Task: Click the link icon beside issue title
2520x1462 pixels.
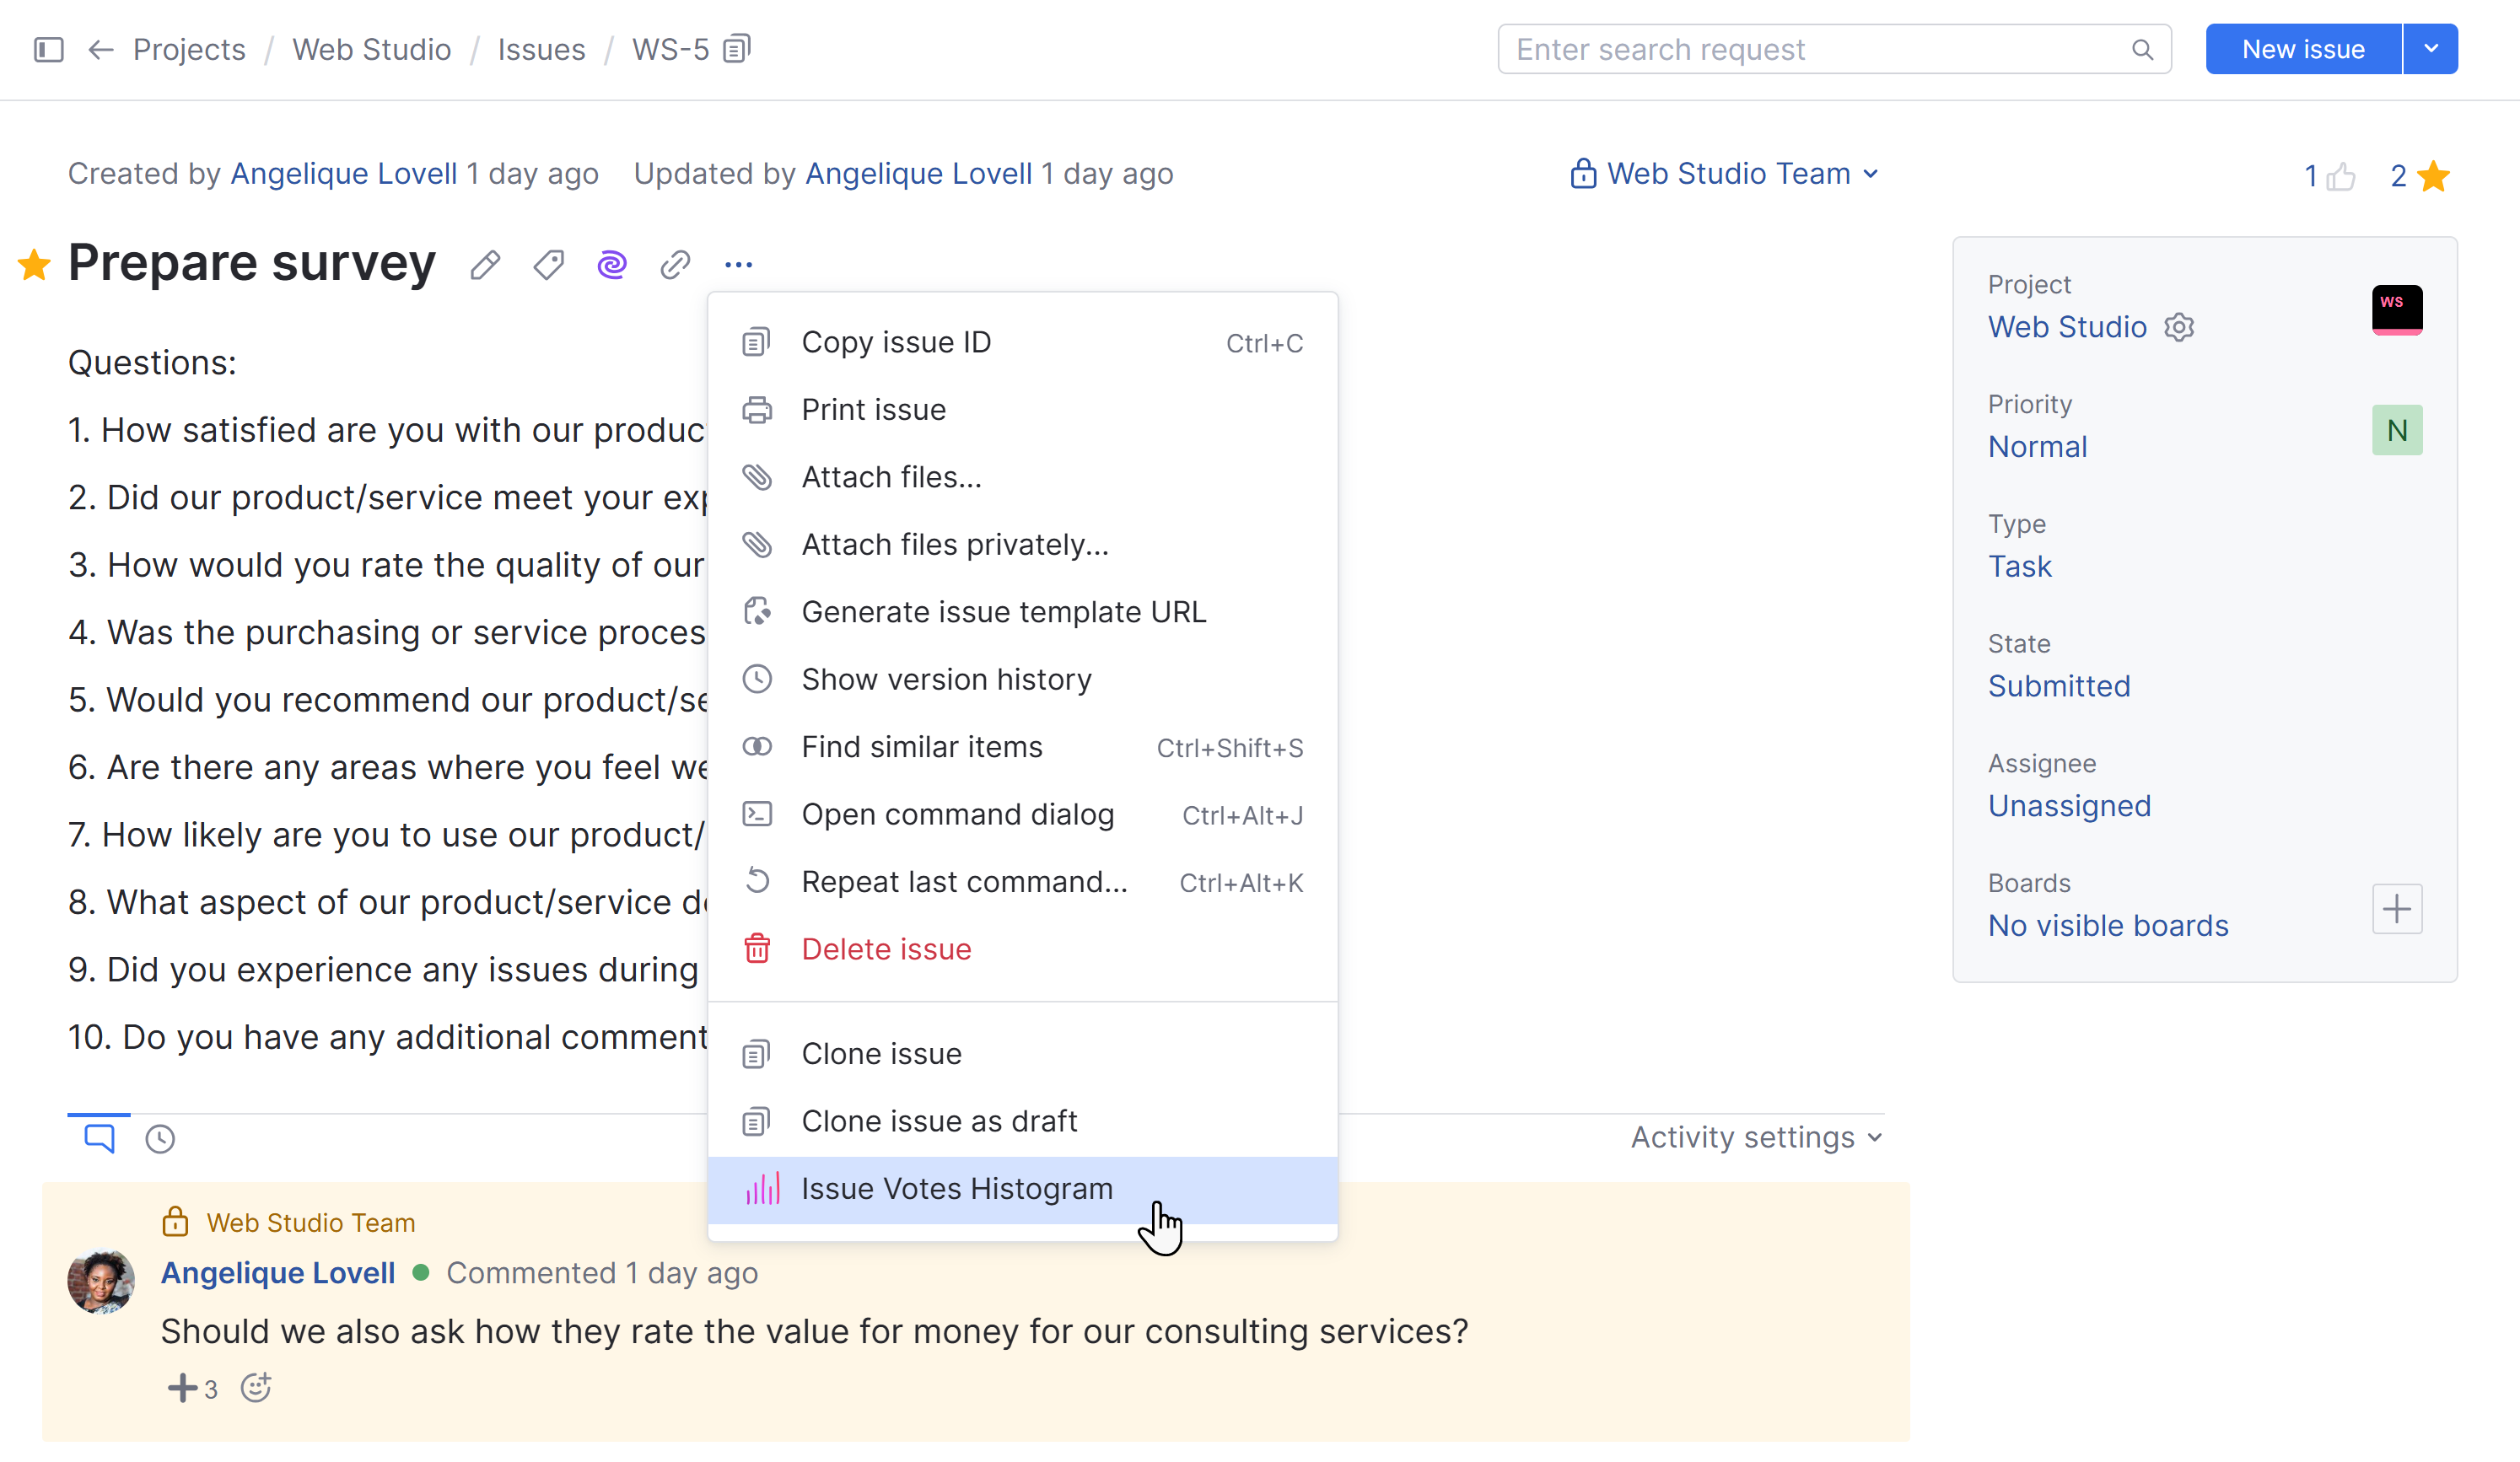Action: (x=675, y=265)
